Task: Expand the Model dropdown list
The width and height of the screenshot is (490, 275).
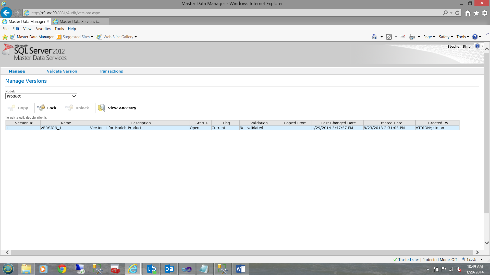Action: pyautogui.click(x=74, y=96)
